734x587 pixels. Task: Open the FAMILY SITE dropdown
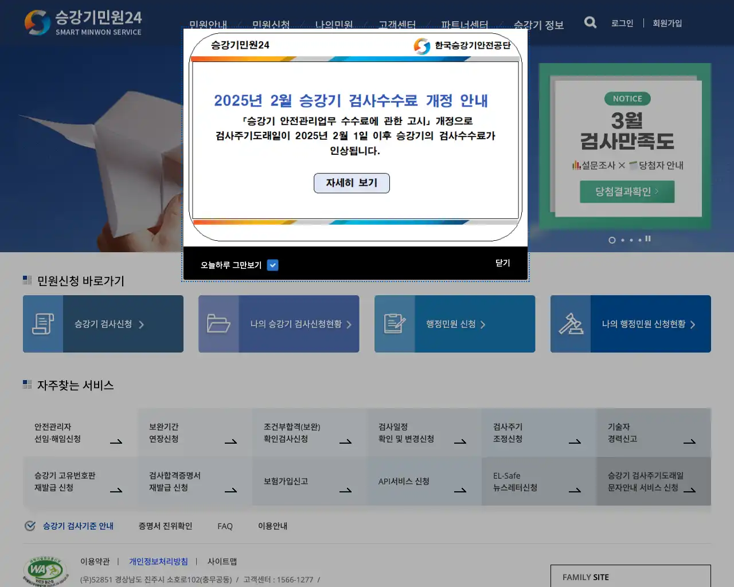tap(631, 577)
